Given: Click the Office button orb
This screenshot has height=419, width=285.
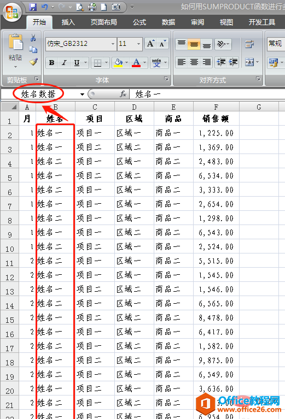Looking at the screenshot, I should pos(12,13).
